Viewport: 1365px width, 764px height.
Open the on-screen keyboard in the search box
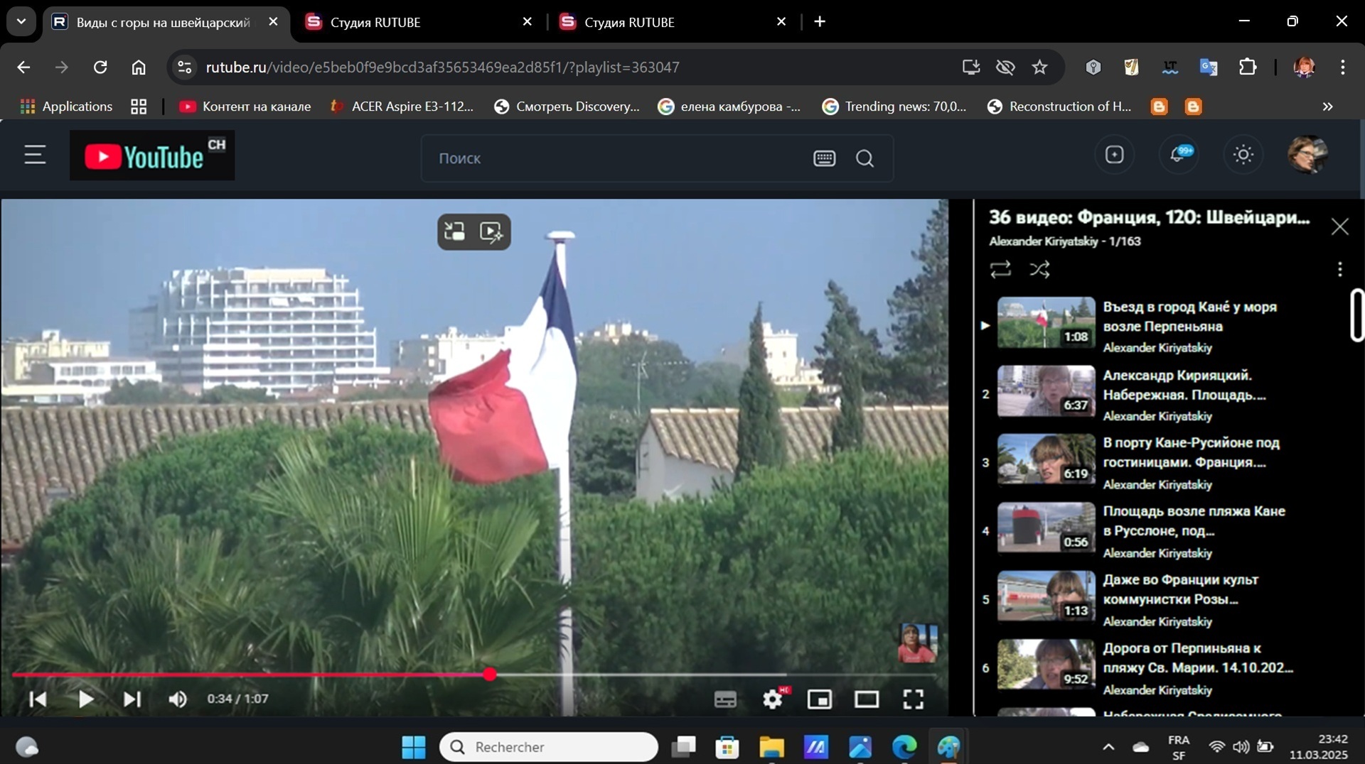click(x=824, y=158)
